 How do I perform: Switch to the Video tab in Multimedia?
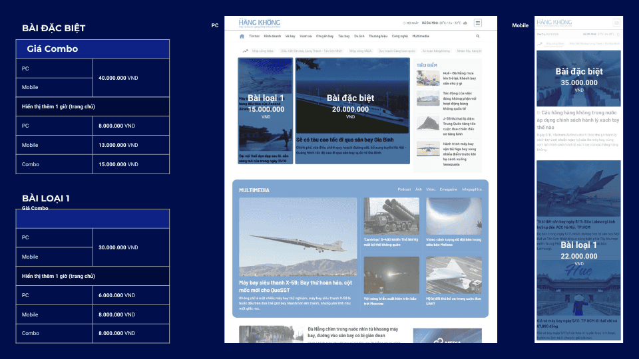point(431,189)
